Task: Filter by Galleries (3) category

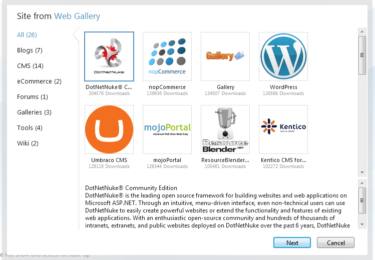Action: [34, 112]
